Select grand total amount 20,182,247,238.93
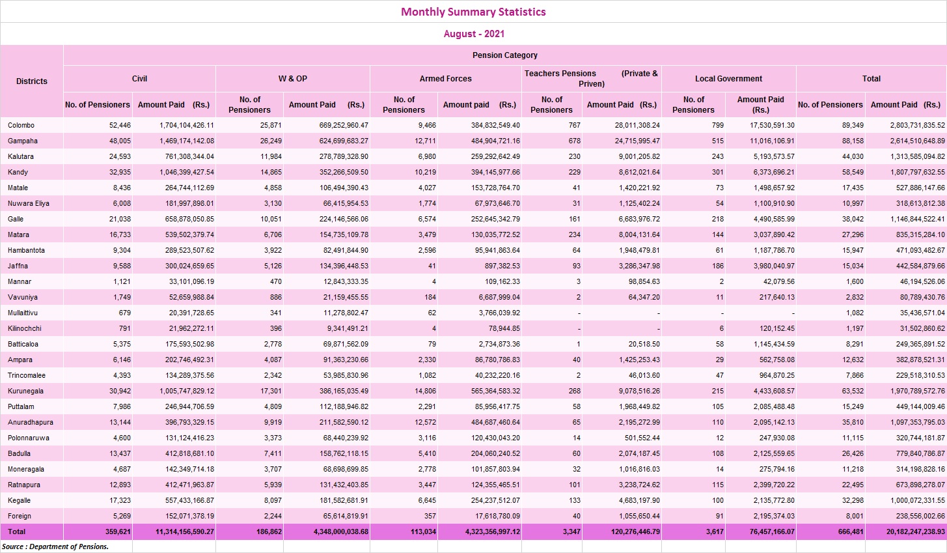947x553 pixels. (916, 532)
